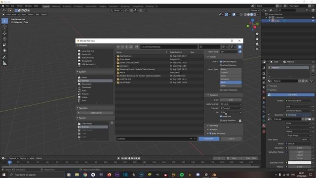Click the Subsurface Color swatch
This screenshot has height=178, width=316.
pos(300,163)
